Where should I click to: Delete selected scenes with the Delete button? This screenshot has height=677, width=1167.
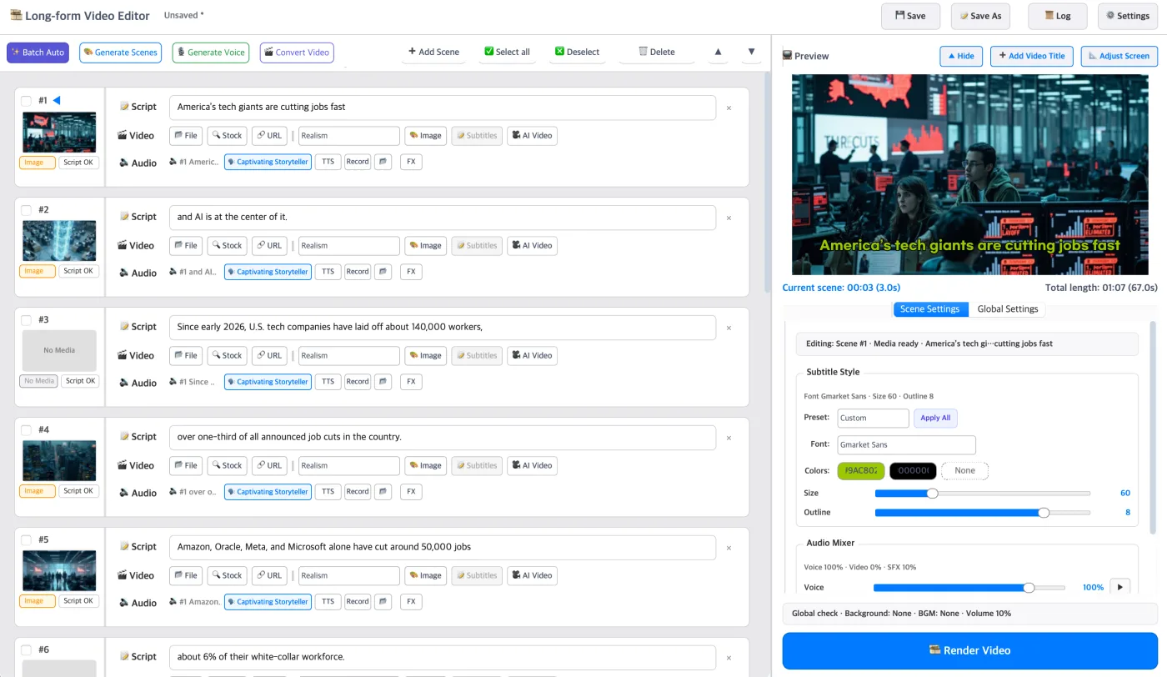[x=657, y=52]
